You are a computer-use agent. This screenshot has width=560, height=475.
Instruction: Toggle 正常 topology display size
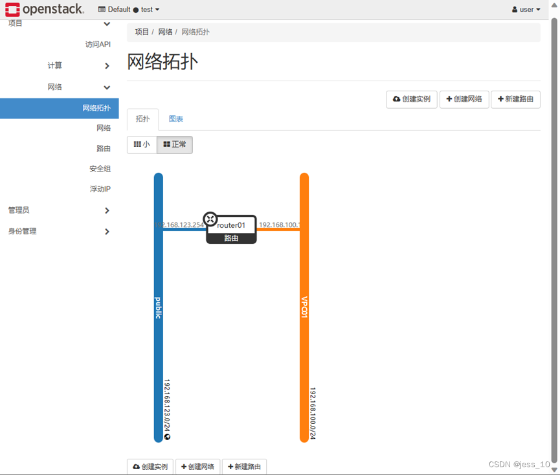coord(175,144)
